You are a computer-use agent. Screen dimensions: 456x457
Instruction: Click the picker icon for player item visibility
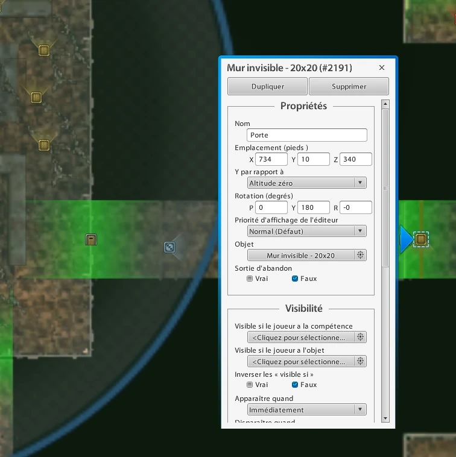[360, 361]
